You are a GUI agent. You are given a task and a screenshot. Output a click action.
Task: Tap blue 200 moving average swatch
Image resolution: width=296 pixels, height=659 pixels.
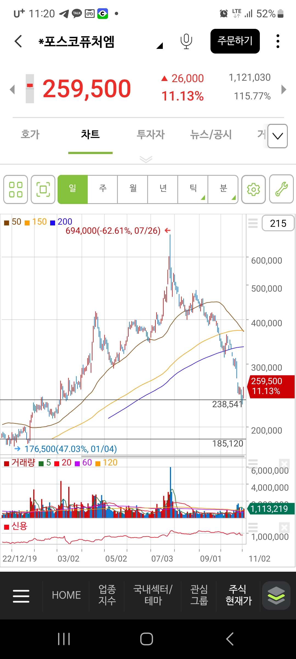[x=53, y=223]
